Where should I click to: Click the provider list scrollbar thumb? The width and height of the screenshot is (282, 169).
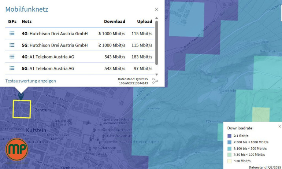coord(157,42)
